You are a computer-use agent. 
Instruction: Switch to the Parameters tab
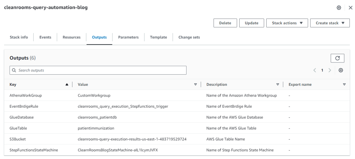(128, 37)
